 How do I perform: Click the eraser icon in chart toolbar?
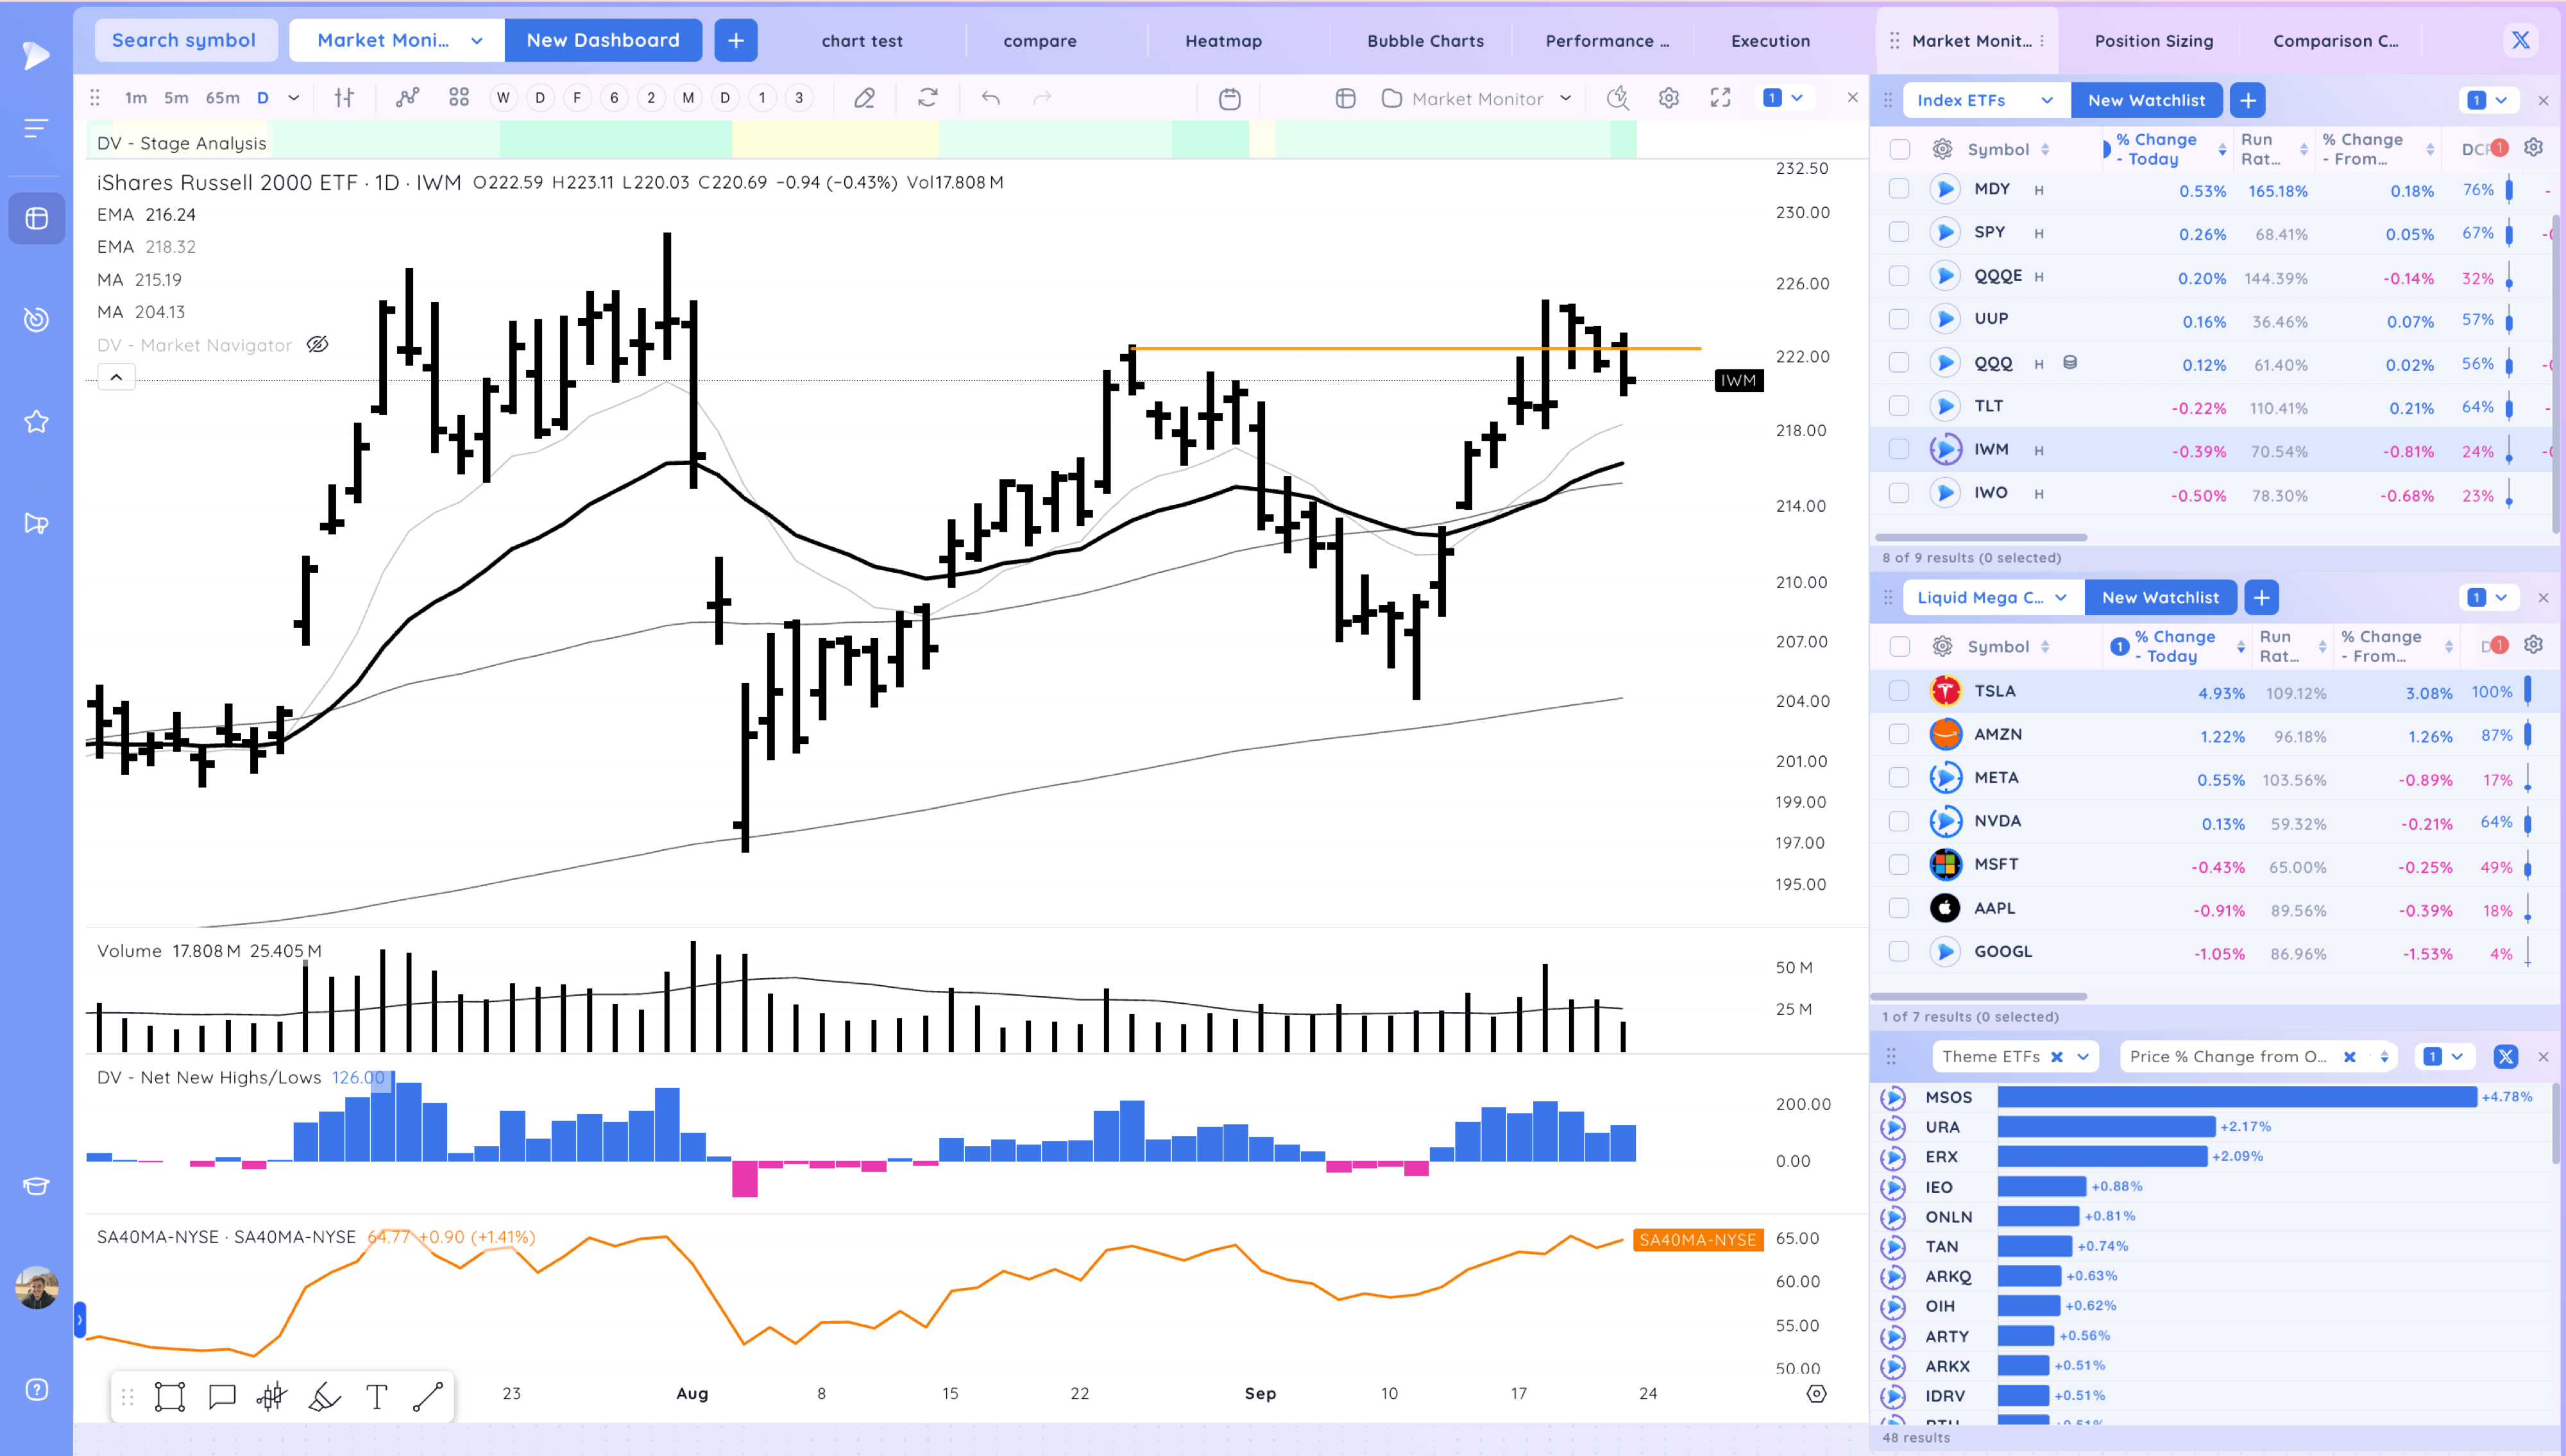pos(864,98)
